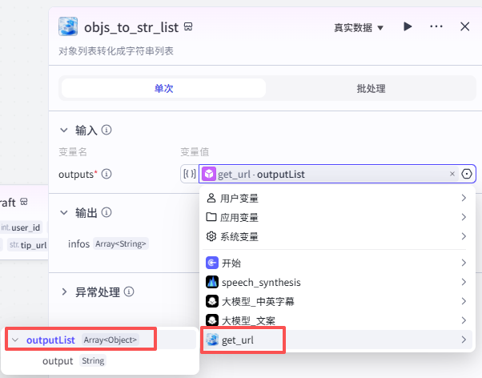This screenshot has height=378, width=482.
Task: Pick the speech_synthesis node entry
Action: (255, 282)
